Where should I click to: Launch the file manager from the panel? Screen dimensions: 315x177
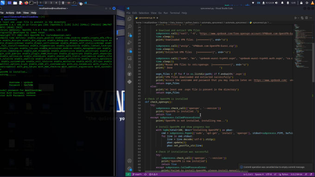15,3
